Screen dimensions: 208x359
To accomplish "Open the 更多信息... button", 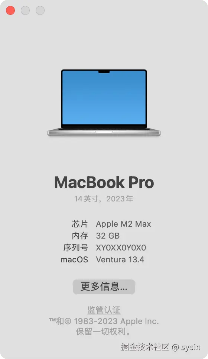I will 104,287.
